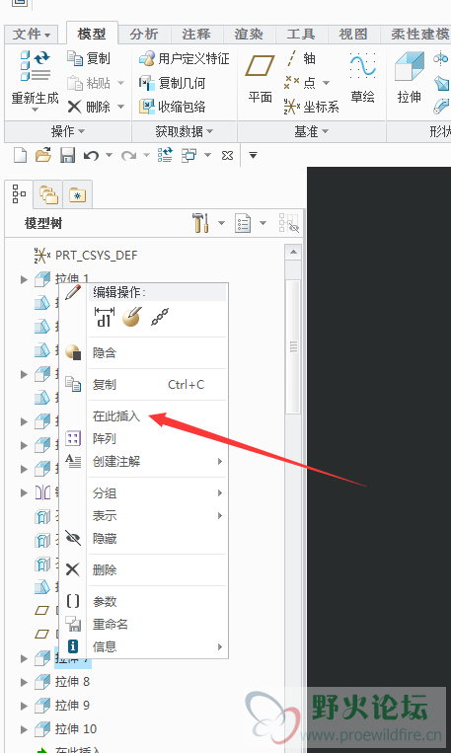This screenshot has width=451, height=753.
Task: Expand the 拉伸 8 tree node
Action: pos(24,682)
